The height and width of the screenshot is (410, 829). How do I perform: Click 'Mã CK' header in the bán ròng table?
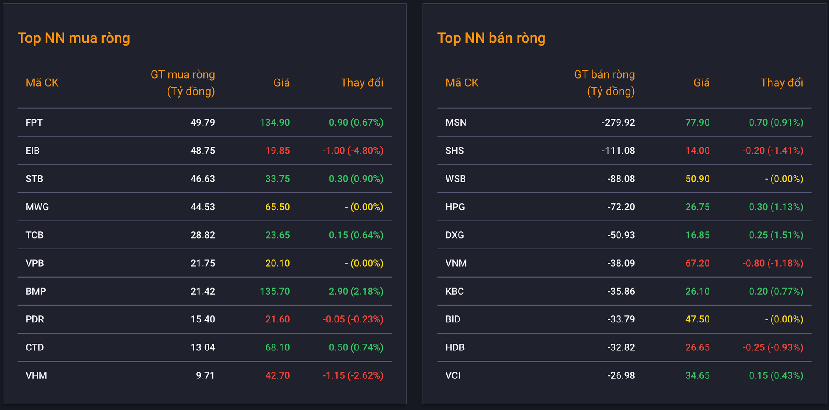click(x=462, y=83)
